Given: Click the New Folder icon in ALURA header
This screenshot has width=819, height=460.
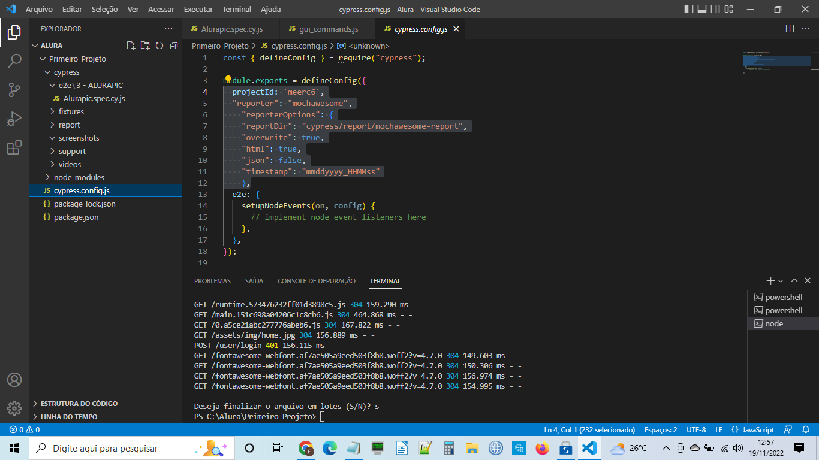Looking at the screenshot, I should tap(145, 46).
